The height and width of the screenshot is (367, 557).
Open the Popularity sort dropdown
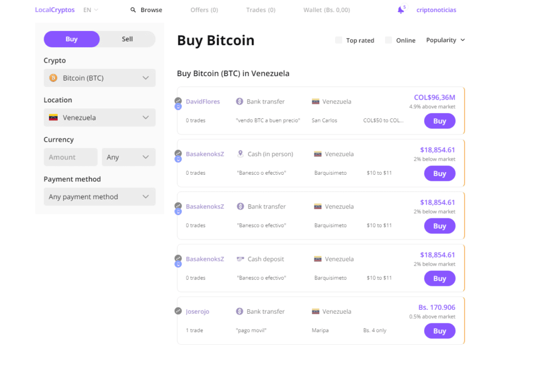point(445,40)
